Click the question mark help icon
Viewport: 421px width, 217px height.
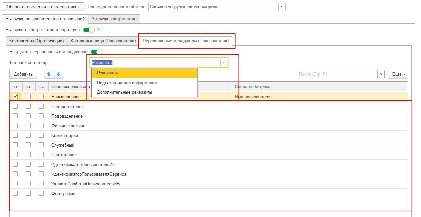98,30
